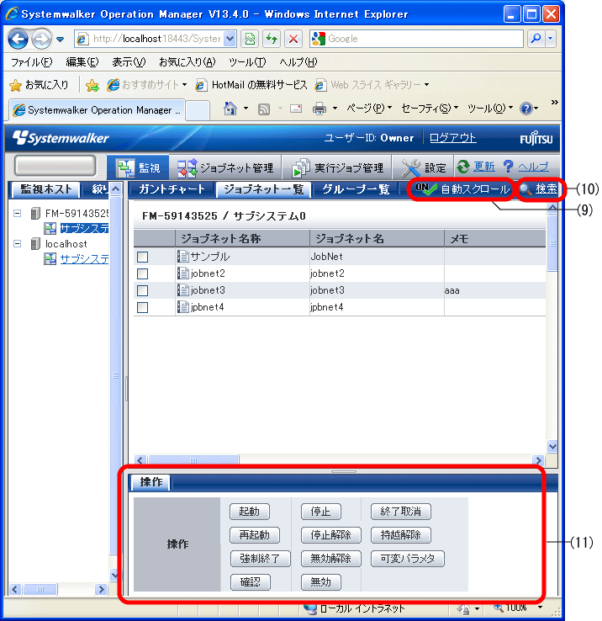
Task: Select the Systemwalker Operation Manager browser tab
Action: pos(97,110)
